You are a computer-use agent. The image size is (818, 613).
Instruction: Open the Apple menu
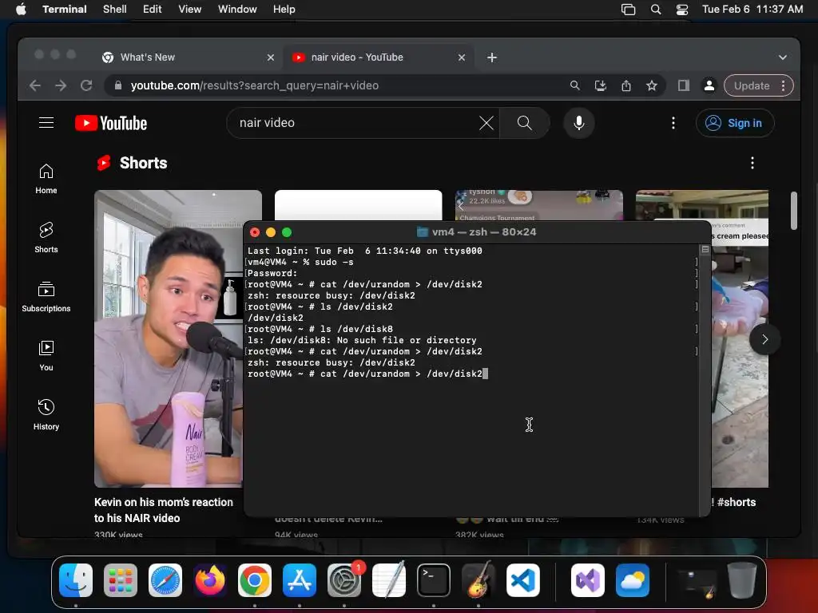21,9
